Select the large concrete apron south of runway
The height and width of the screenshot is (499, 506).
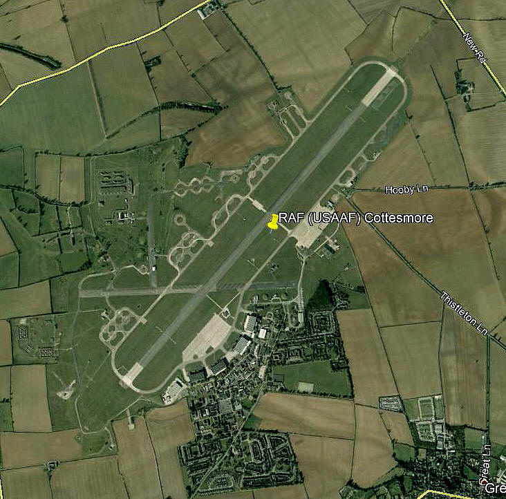tap(207, 339)
